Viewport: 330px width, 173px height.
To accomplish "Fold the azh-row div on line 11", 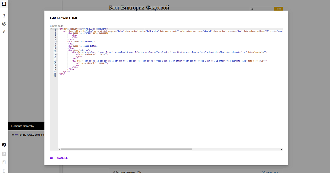I will tap(57, 50).
